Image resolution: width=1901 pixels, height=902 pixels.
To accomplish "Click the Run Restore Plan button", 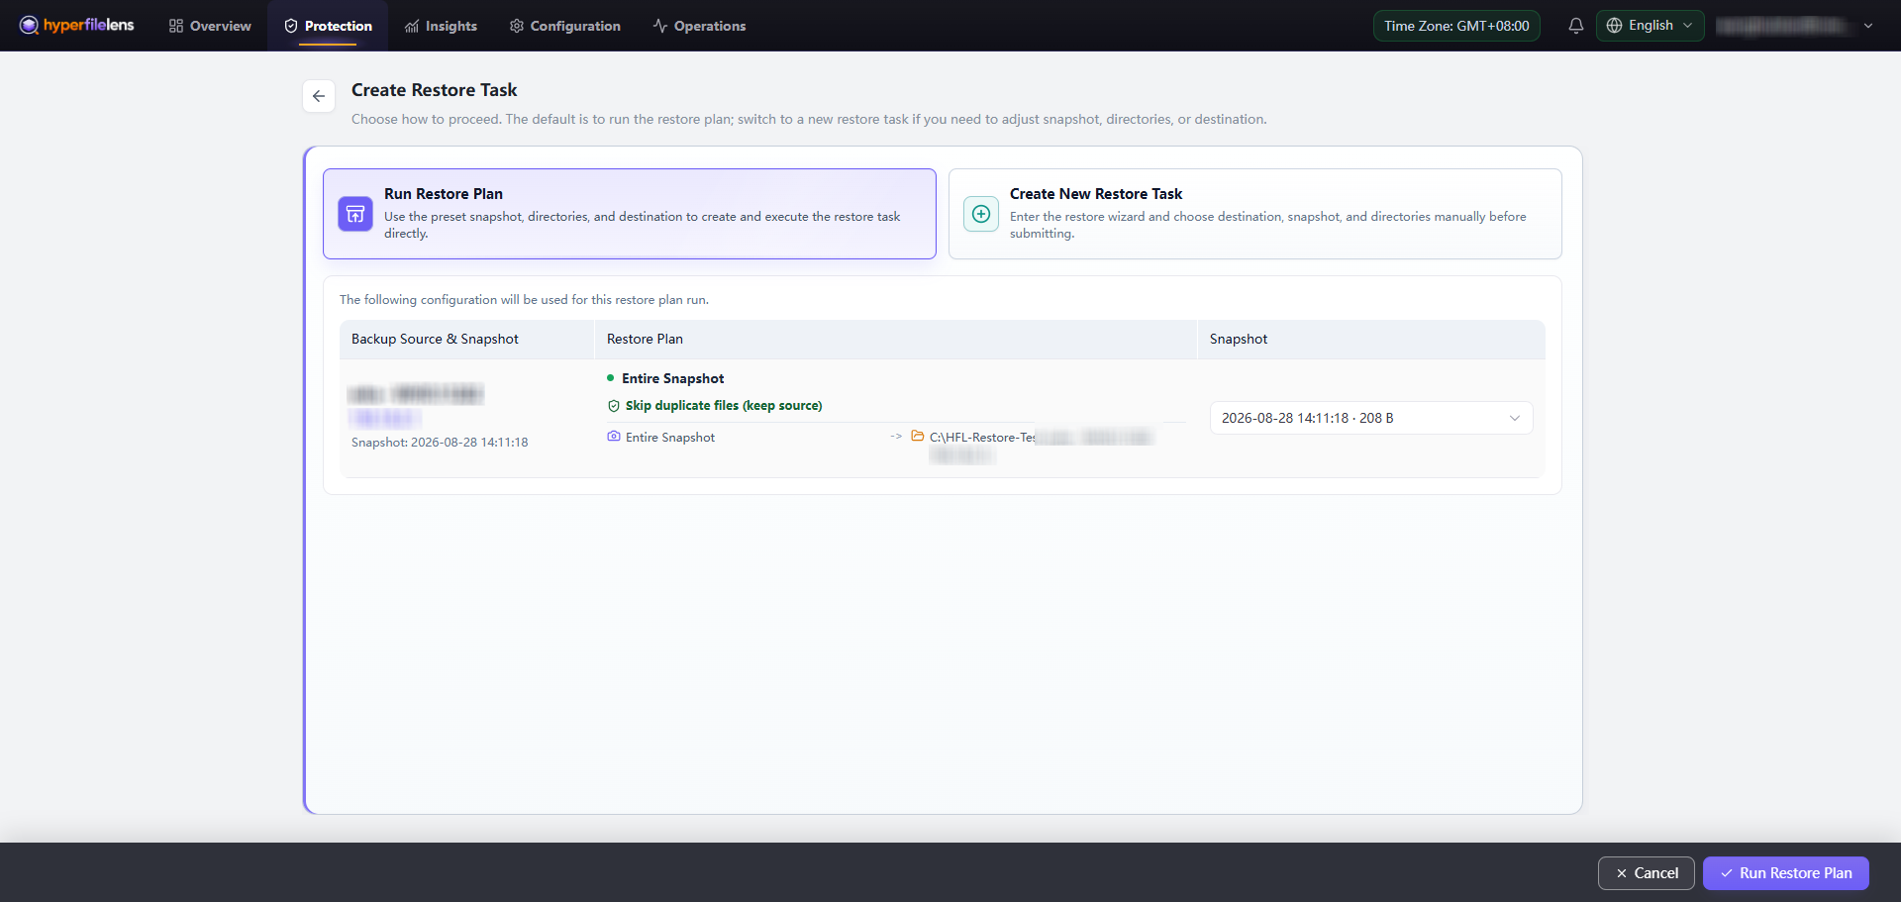I will (x=1786, y=873).
